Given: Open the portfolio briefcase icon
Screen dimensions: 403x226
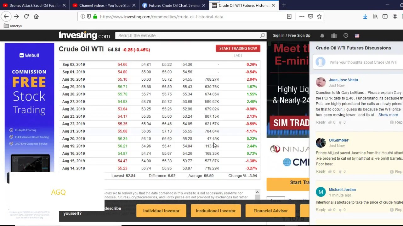Looking at the screenshot, I should click(334, 35).
